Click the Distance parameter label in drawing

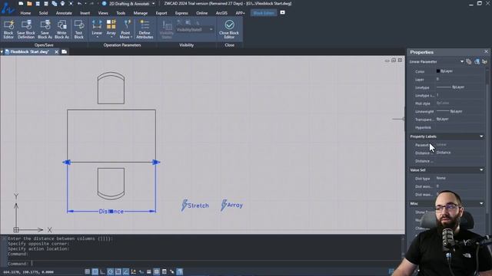point(111,212)
